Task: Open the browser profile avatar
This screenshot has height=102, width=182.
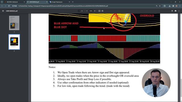Action: tap(177, 6)
